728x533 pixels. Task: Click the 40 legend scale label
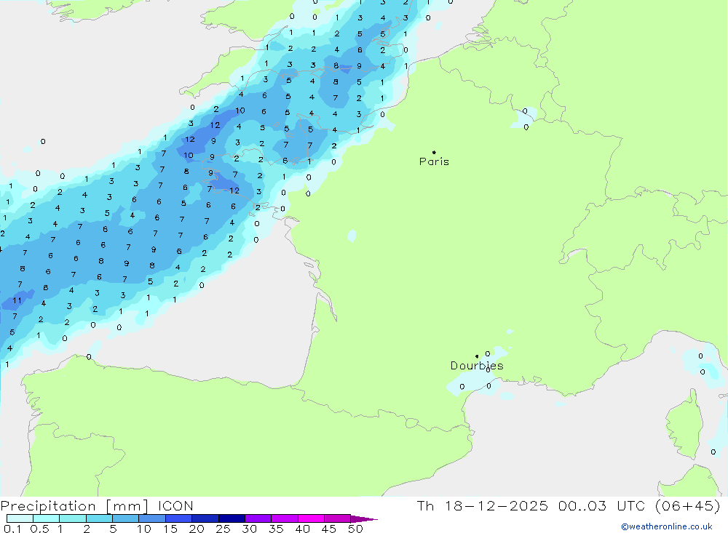[x=303, y=529]
